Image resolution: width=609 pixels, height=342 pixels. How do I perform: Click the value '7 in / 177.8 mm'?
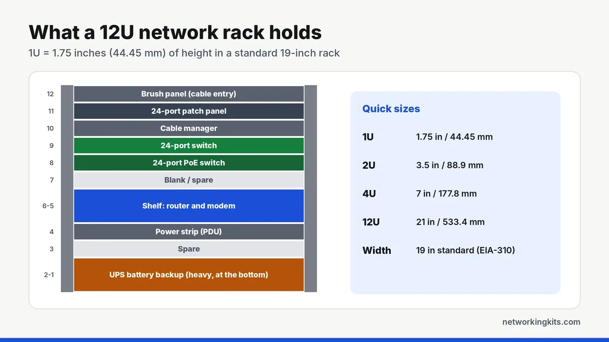[447, 194]
